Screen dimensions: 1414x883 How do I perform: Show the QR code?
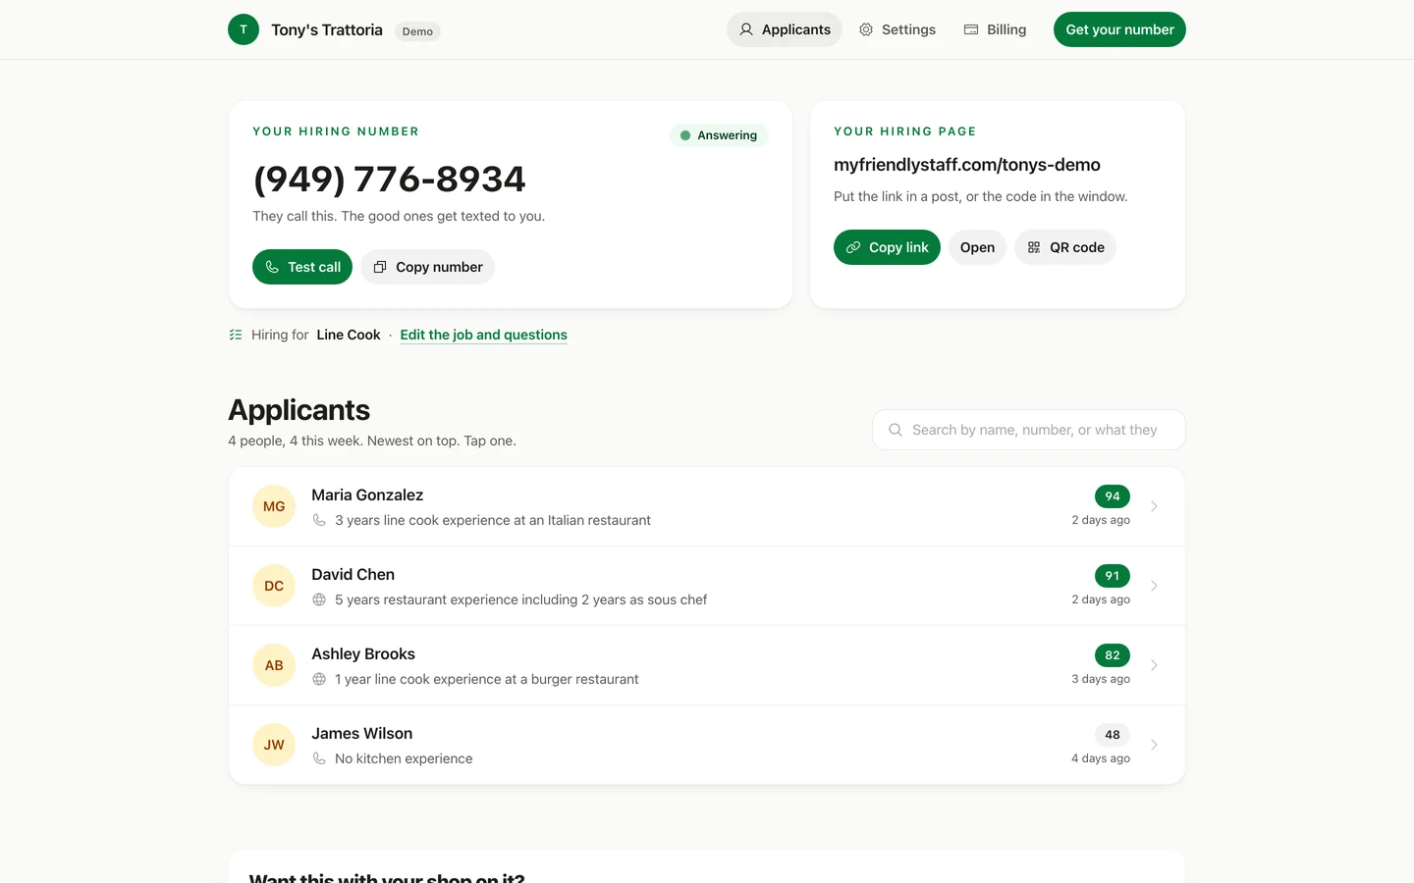(1065, 247)
